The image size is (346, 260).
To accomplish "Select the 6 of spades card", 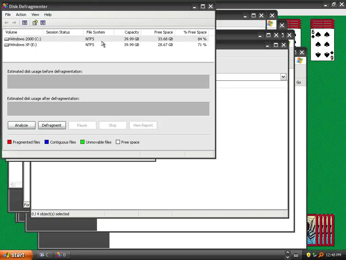I will click(x=322, y=44).
